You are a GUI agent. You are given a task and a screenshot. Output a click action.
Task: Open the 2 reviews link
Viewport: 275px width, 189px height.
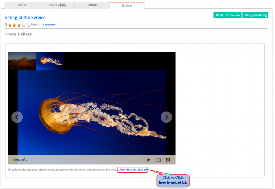[49, 25]
